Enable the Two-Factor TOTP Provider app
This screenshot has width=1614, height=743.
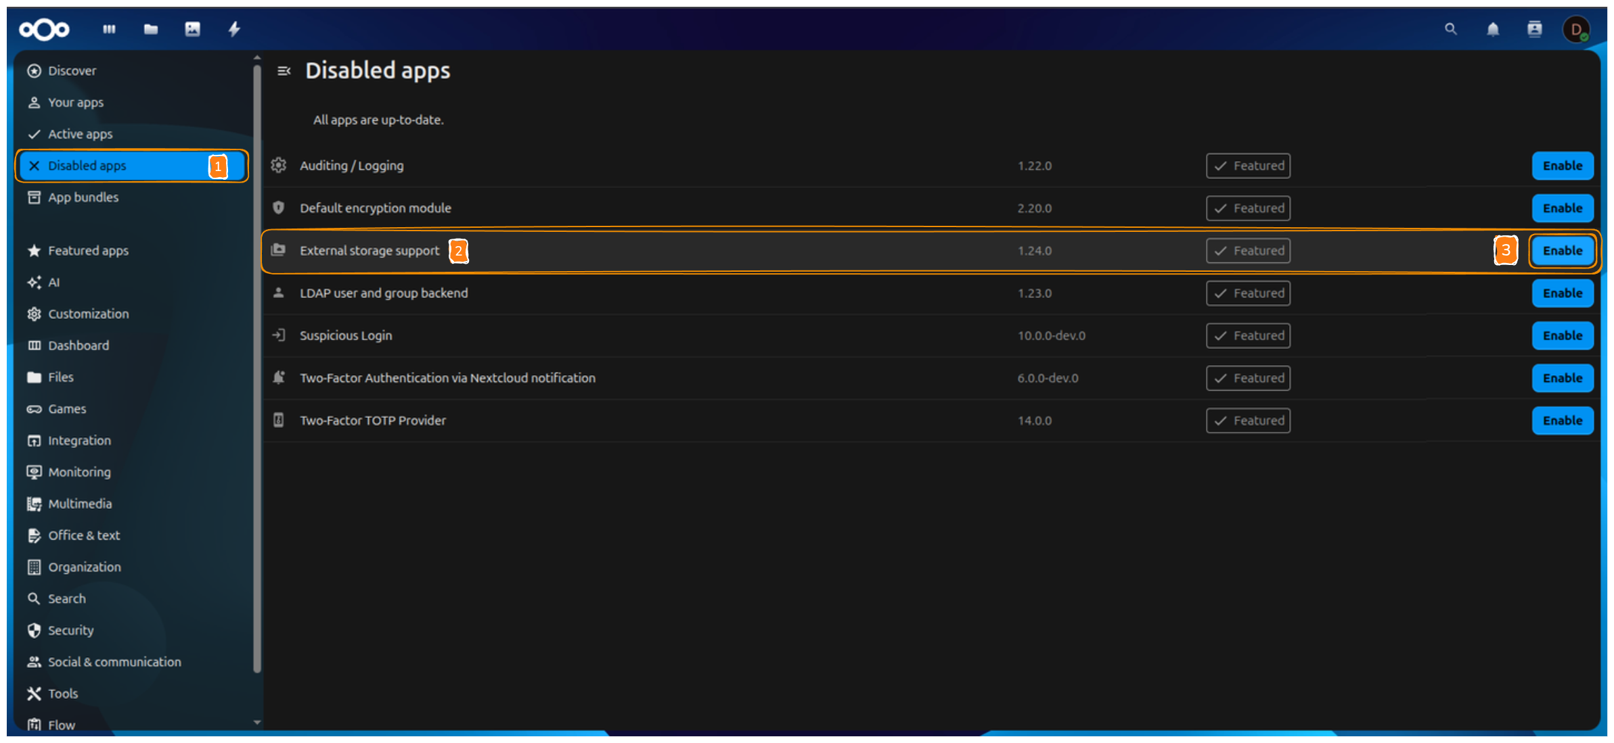pyautogui.click(x=1562, y=420)
